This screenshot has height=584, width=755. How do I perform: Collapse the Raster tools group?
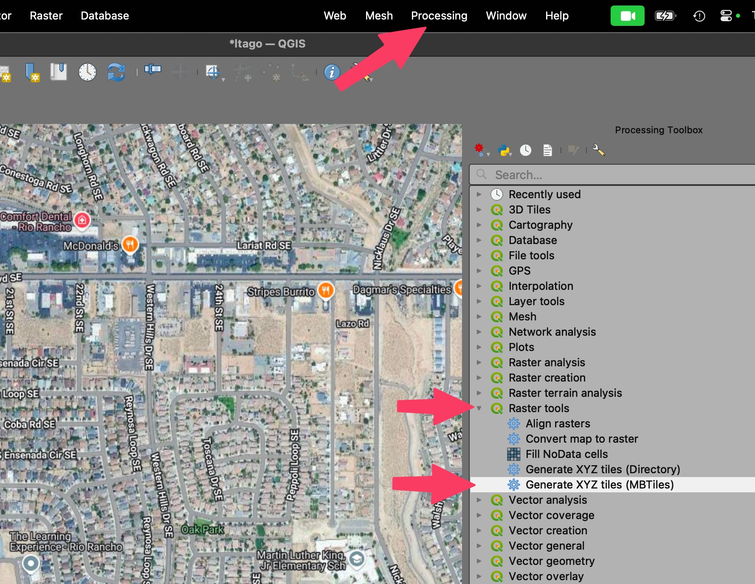pyautogui.click(x=479, y=408)
